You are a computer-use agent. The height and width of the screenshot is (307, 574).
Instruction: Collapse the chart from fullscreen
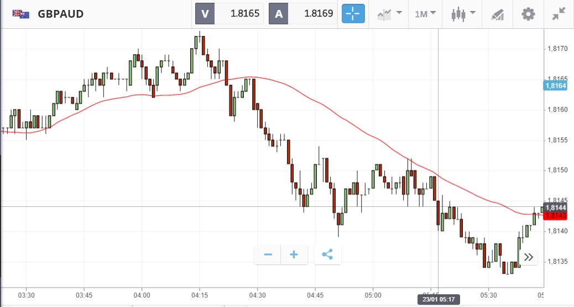point(559,14)
